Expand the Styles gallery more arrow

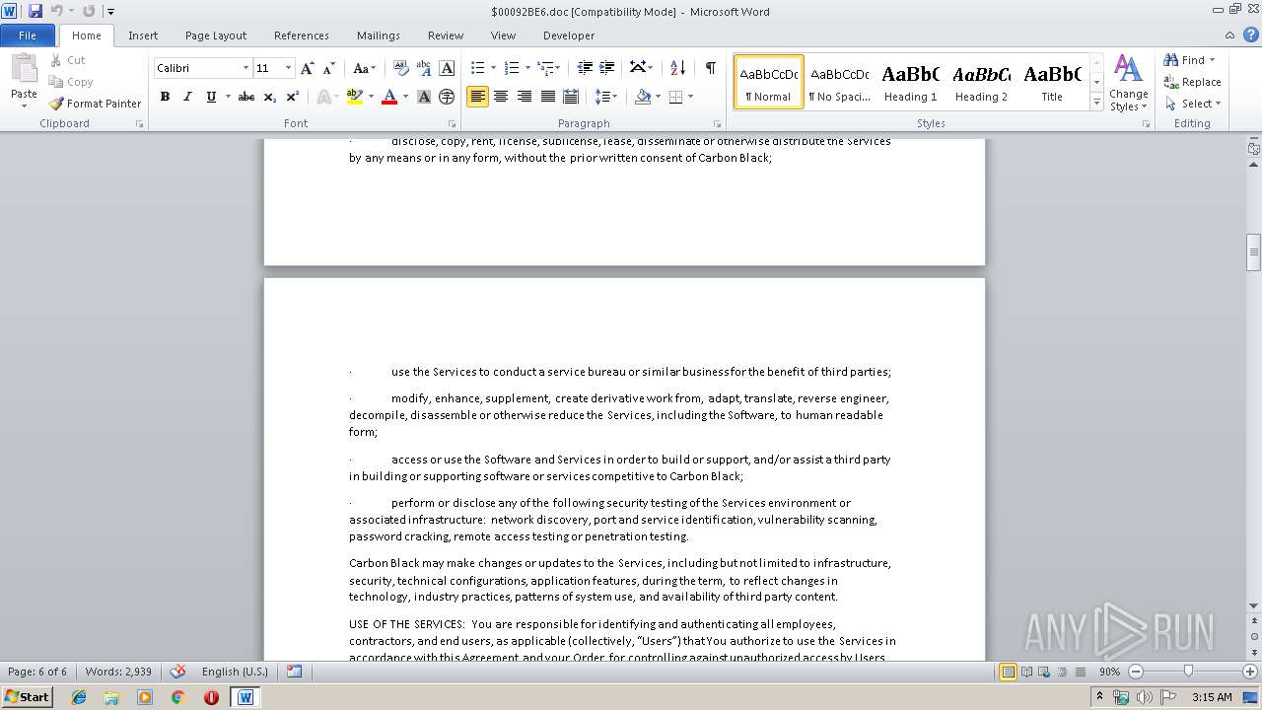[x=1096, y=103]
